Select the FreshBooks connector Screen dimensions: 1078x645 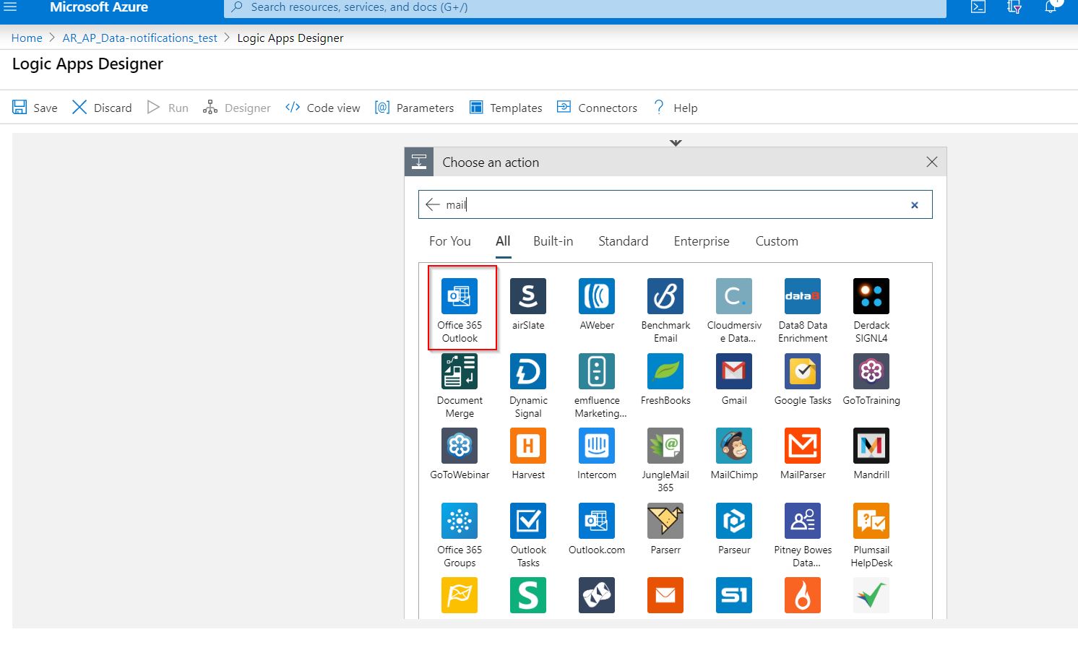coord(665,379)
